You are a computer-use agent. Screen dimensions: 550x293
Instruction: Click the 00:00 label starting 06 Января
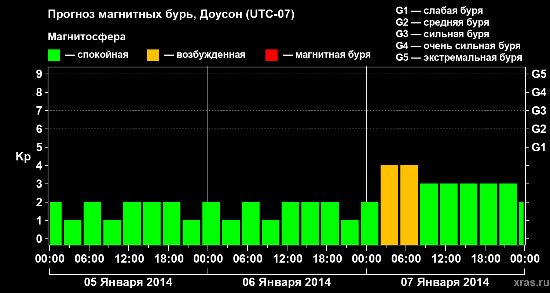208,259
